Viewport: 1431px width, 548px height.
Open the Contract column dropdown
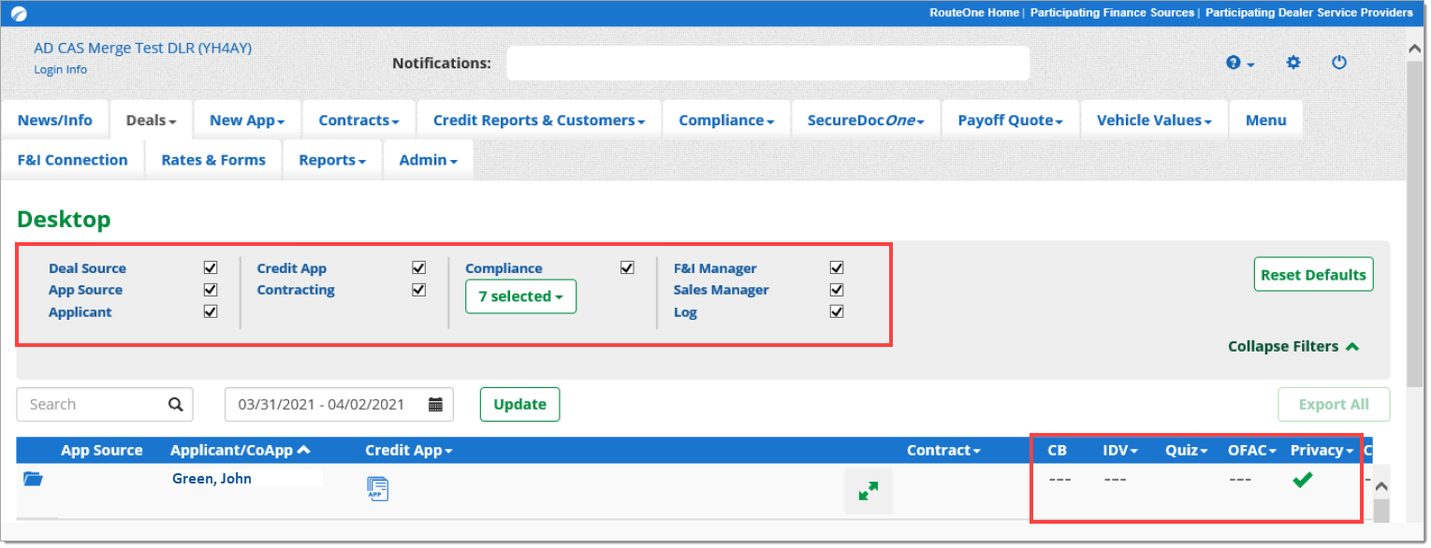click(943, 450)
